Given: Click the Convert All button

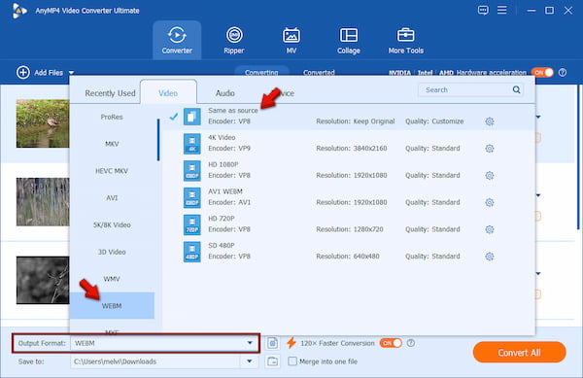Looking at the screenshot, I should click(519, 353).
